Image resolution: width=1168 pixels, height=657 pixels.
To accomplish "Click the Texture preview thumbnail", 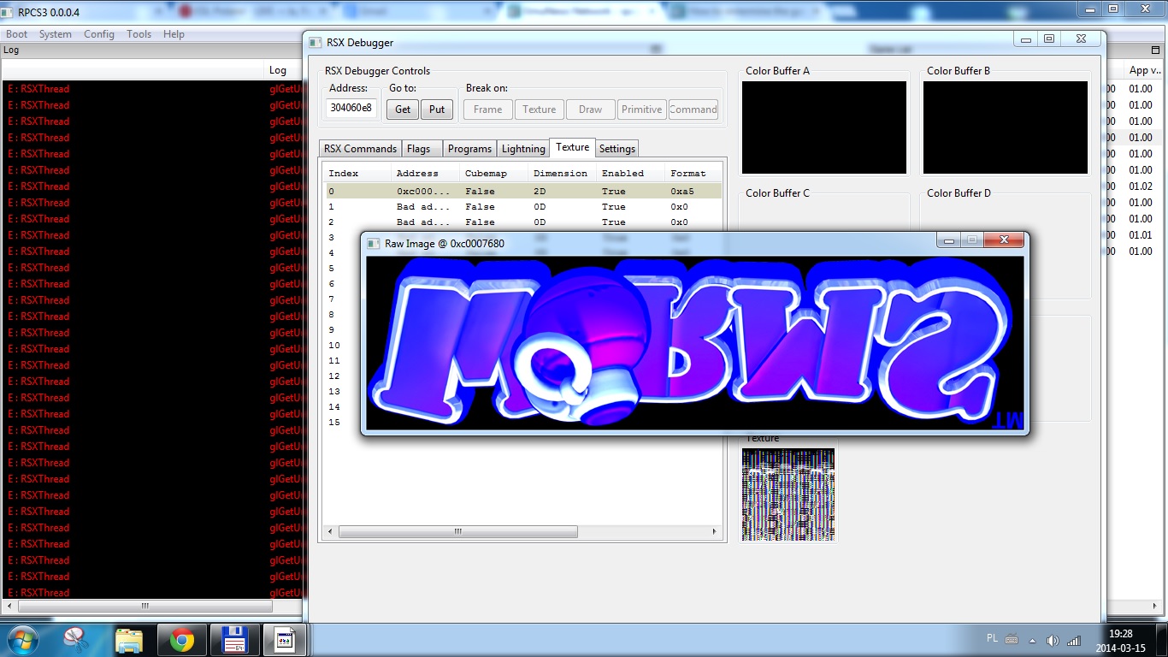I will 788,494.
